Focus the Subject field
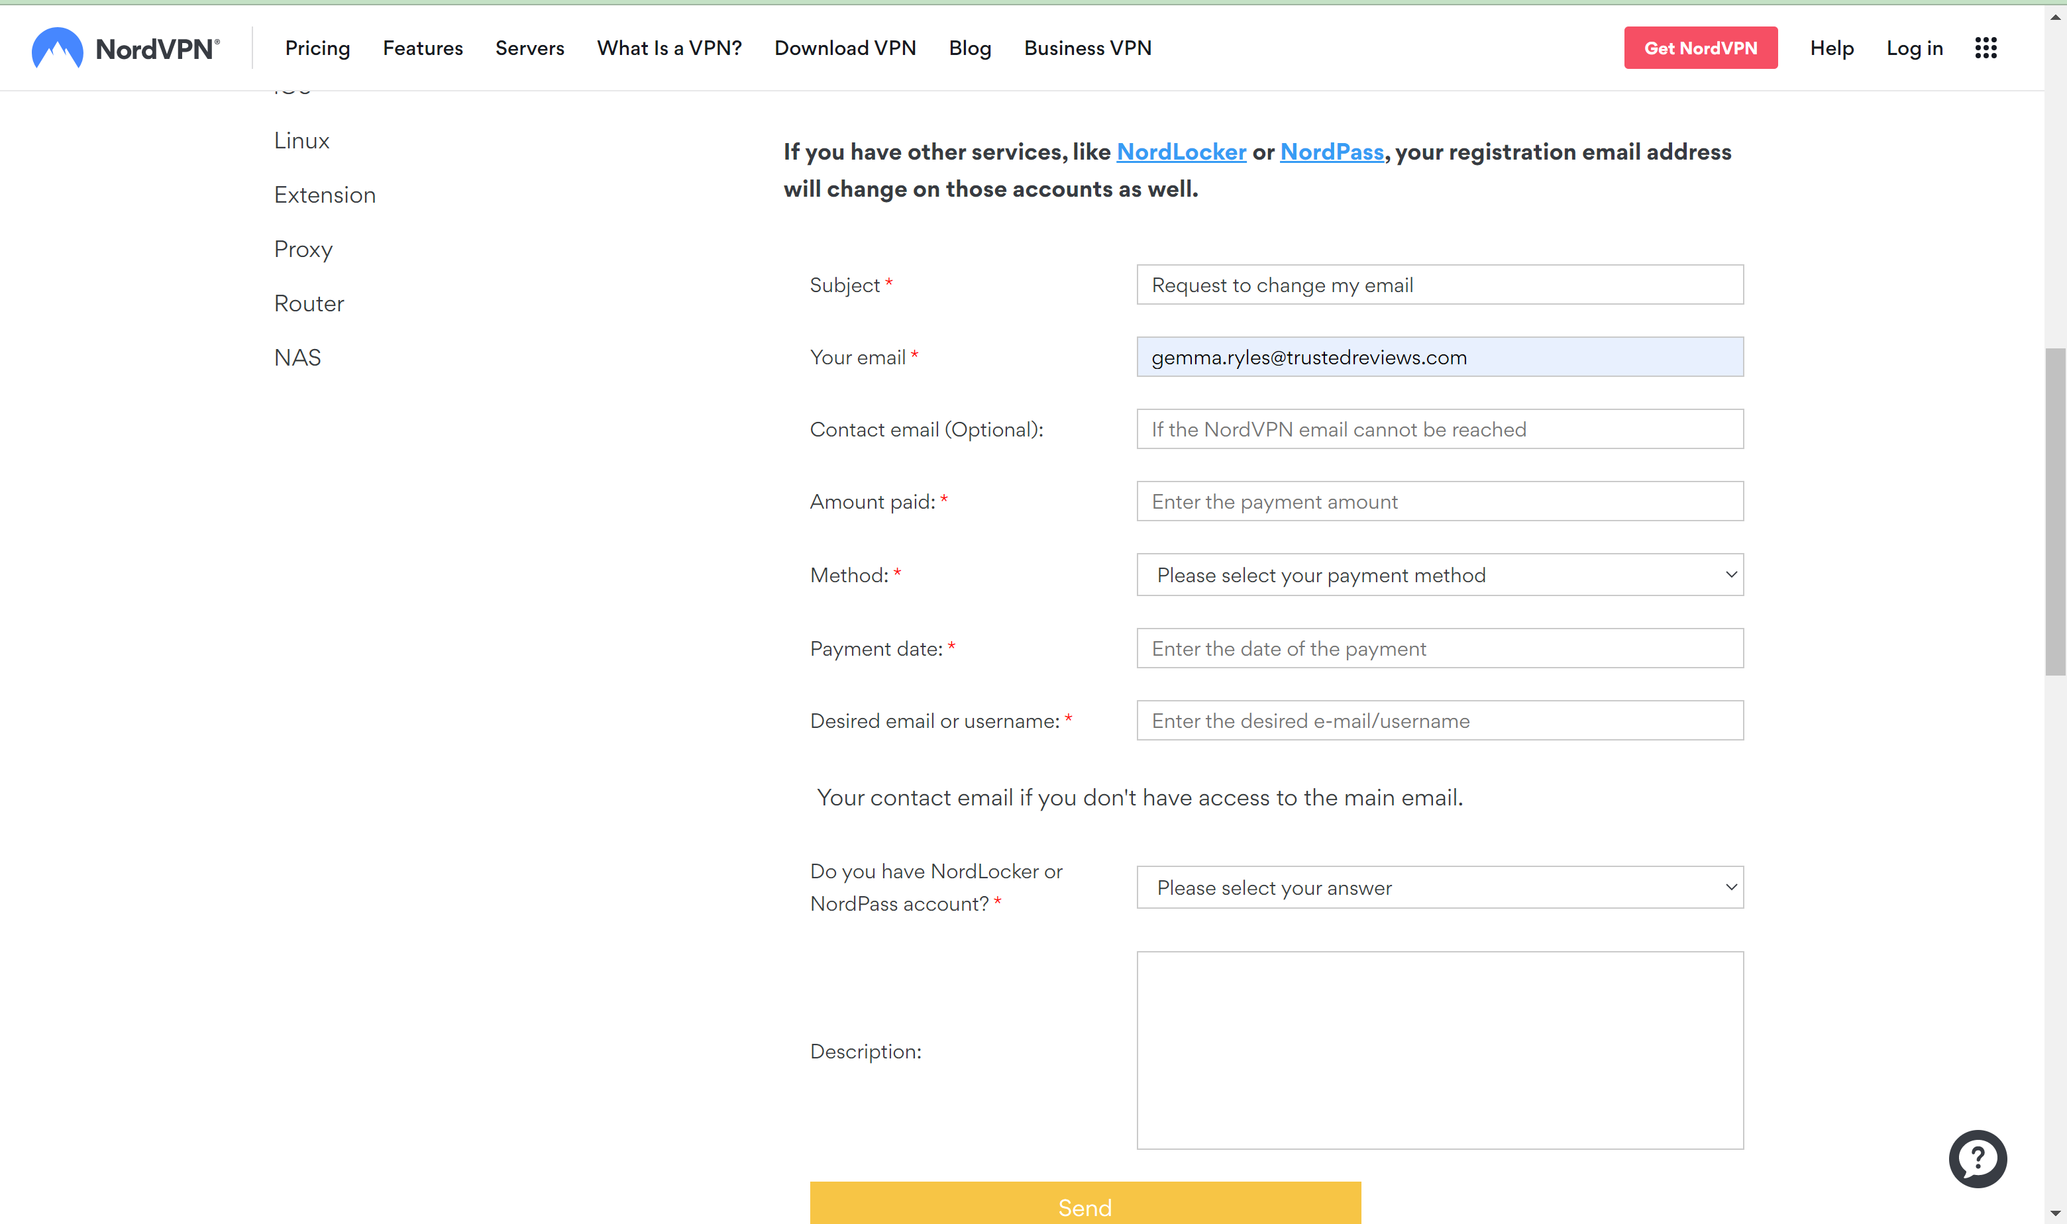Viewport: 2067px width, 1224px height. pos(1440,285)
